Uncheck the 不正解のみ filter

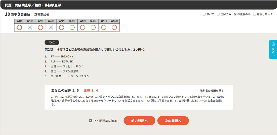coord(235,14)
